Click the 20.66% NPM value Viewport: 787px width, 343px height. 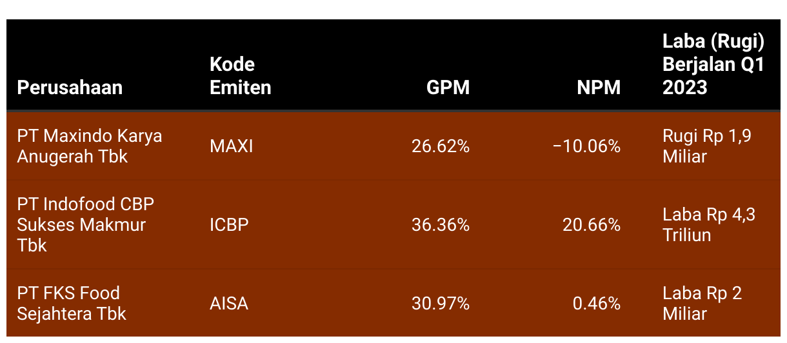592,224
